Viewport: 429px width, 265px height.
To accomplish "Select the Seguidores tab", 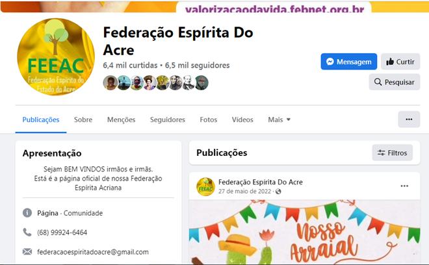I will click(168, 120).
